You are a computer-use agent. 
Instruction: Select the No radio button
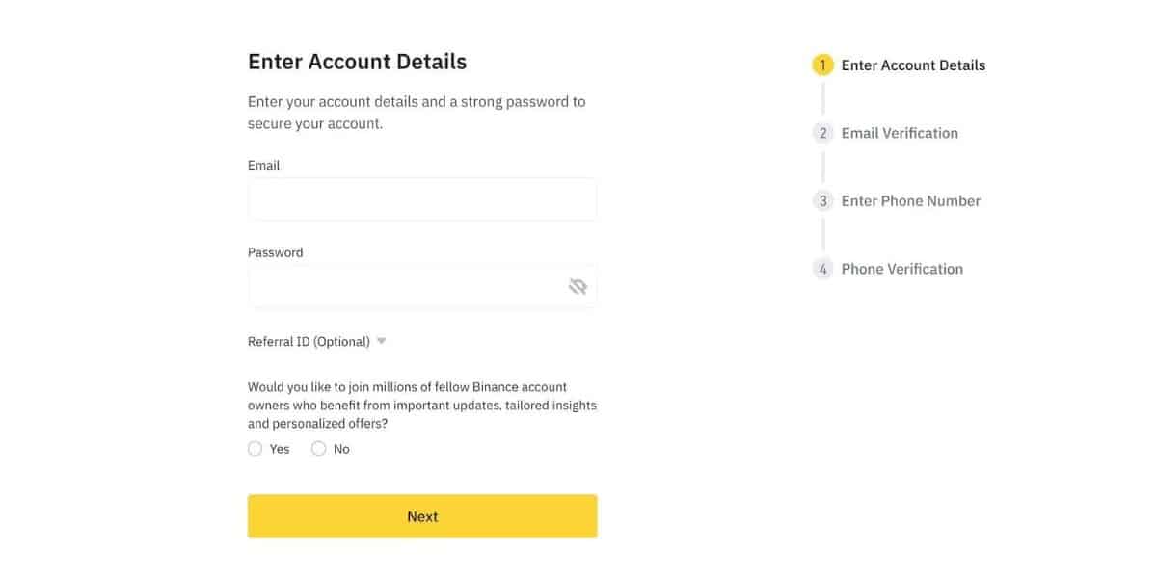coord(318,448)
